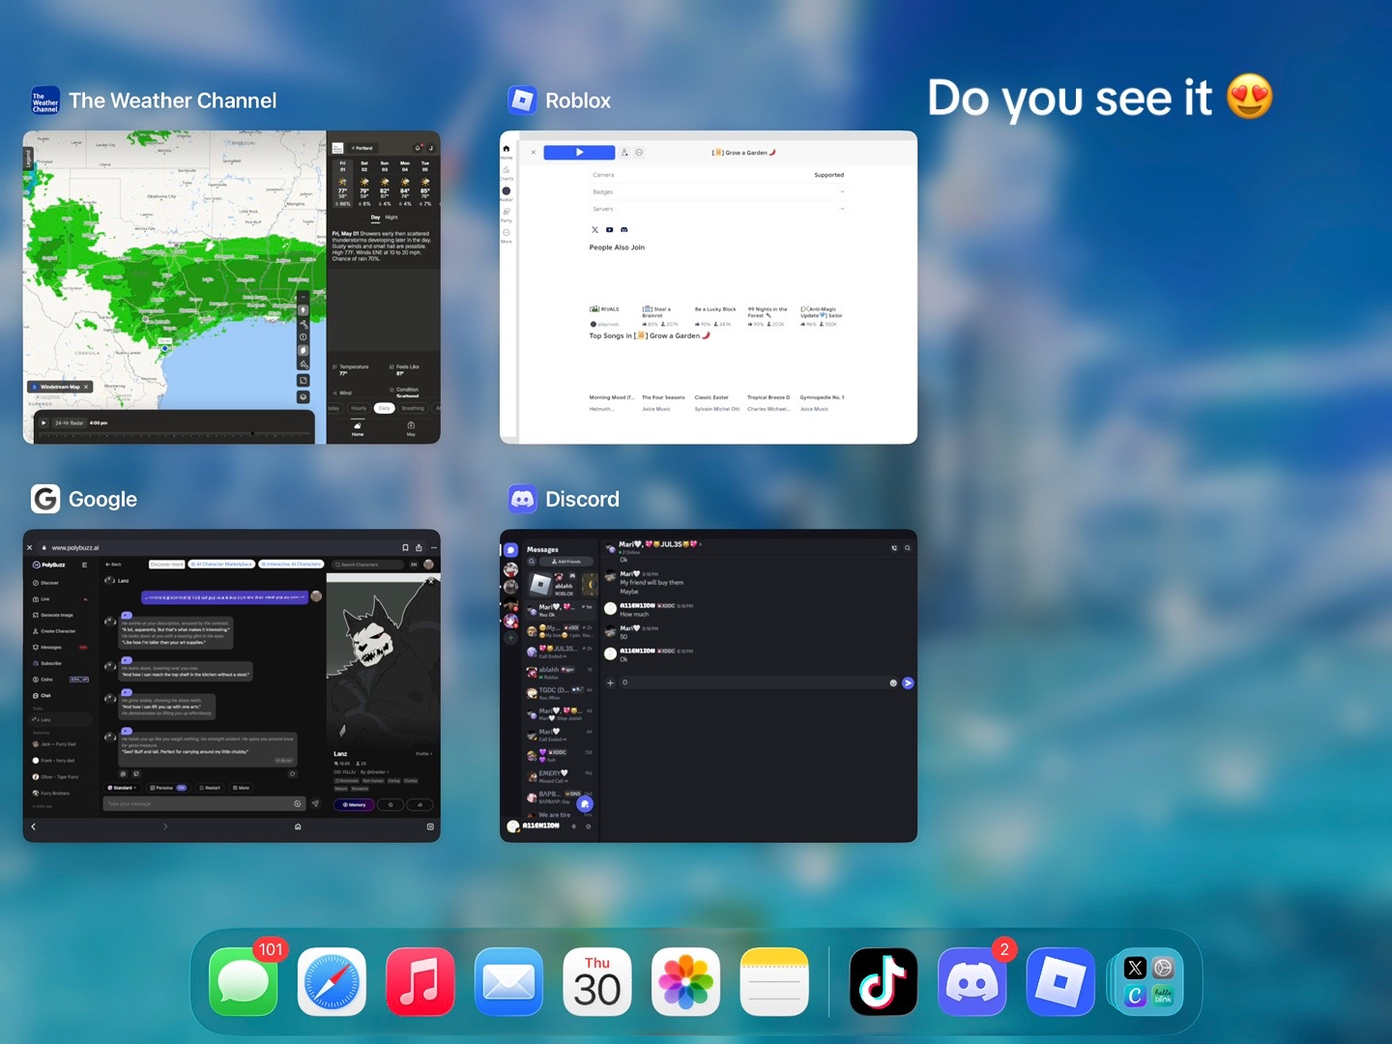Start a voice call in the Discord chat
The image size is (1392, 1044).
894,548
